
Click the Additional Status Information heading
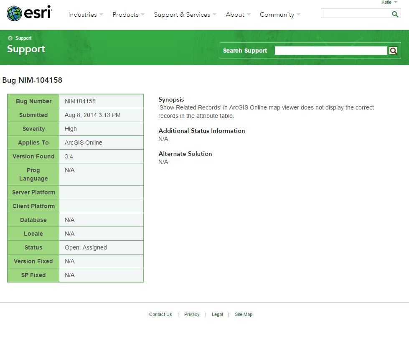(202, 131)
